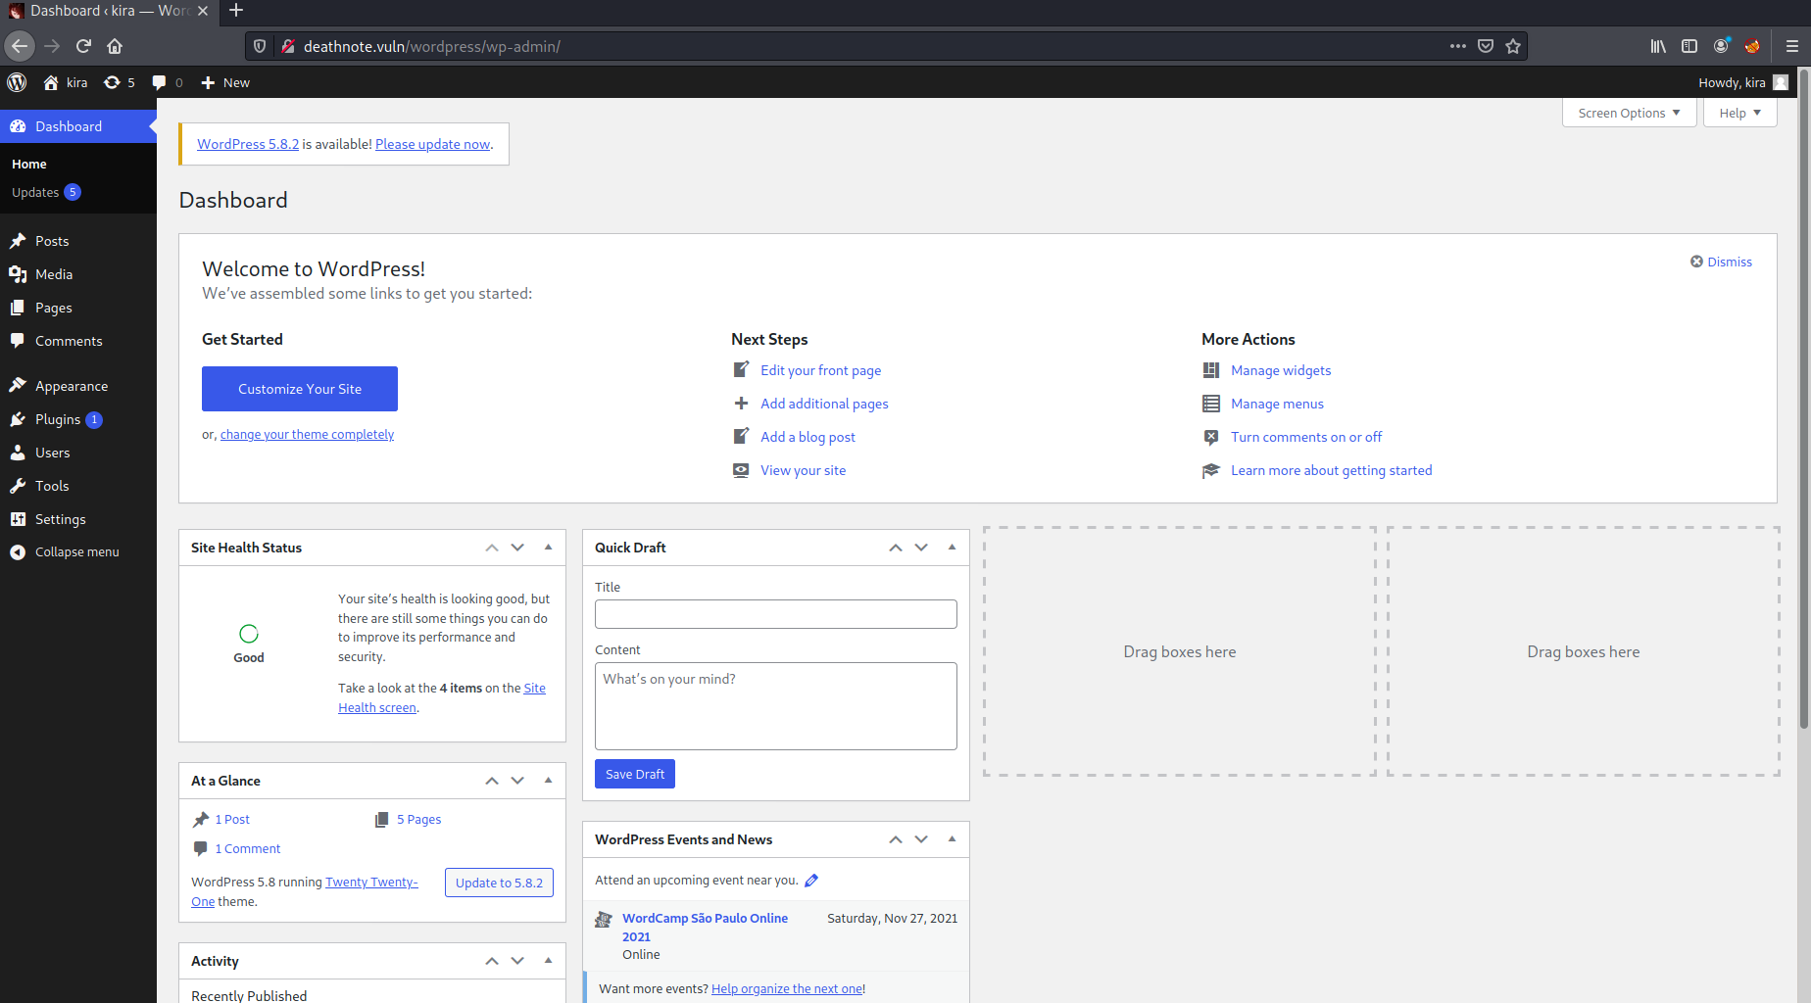Click insecure connection padlock icon
The image size is (1811, 1003).
pos(288,46)
